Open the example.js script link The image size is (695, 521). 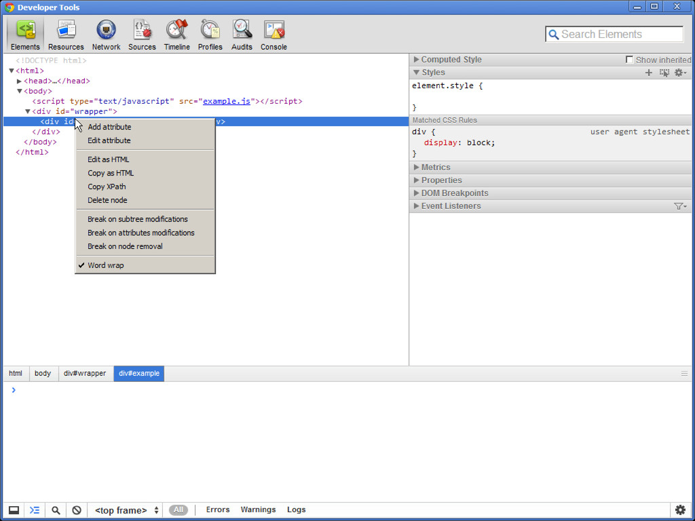[227, 102]
